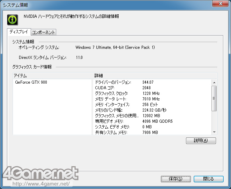Click the 256 ビット value
231x189 pixels.
pyautogui.click(x=150, y=105)
